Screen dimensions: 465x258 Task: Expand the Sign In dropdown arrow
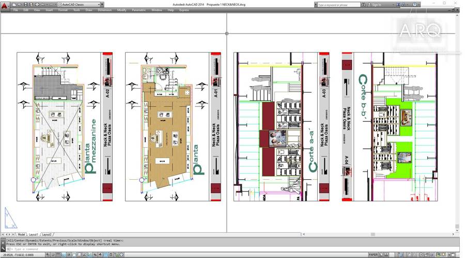(393, 5)
